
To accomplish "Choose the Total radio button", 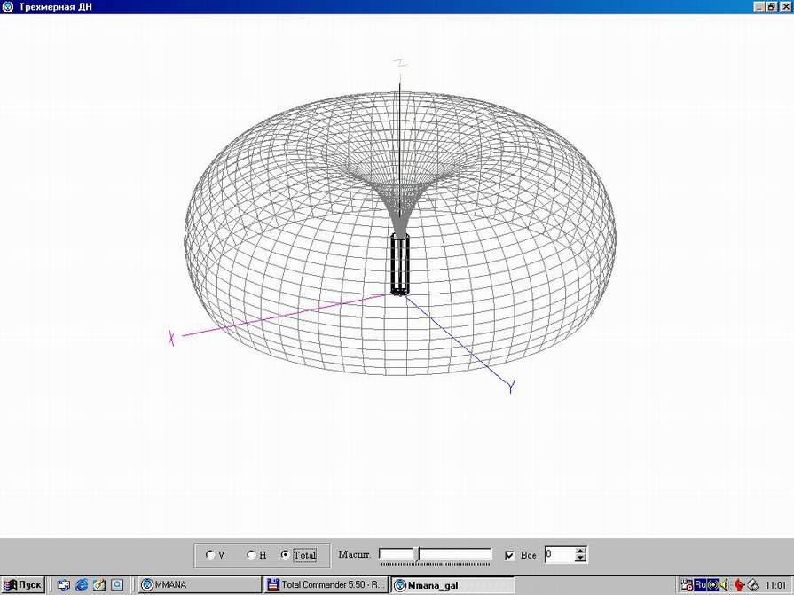I will (285, 555).
